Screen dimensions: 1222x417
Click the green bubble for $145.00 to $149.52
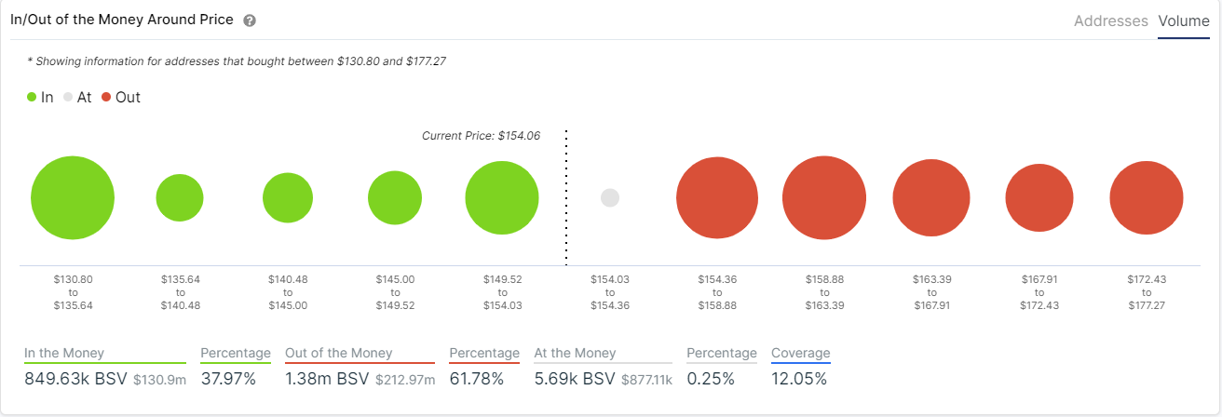coord(395,198)
